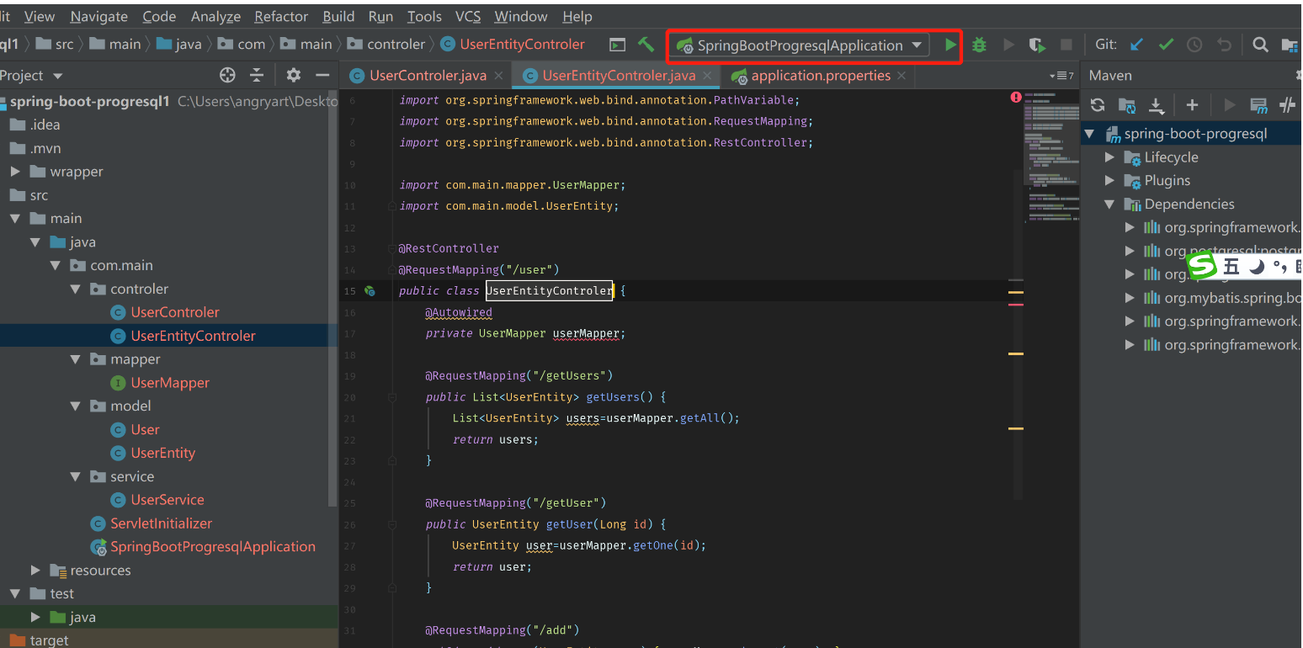Update project with the blue Git arrow

(x=1136, y=45)
